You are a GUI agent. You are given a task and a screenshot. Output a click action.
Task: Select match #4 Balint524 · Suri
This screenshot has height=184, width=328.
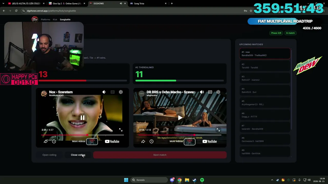[x=265, y=90]
